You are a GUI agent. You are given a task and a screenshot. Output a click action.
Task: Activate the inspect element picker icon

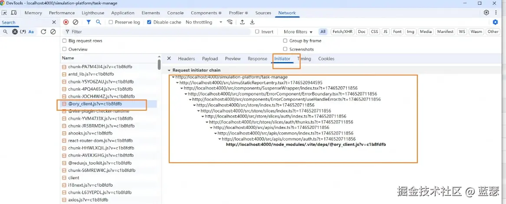4,13
